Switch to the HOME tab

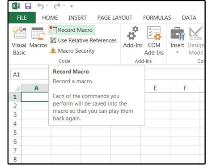(50, 18)
